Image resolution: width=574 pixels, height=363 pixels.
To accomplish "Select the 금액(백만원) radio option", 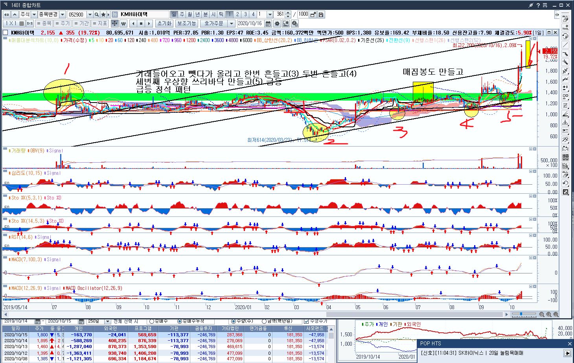I will tap(264, 321).
